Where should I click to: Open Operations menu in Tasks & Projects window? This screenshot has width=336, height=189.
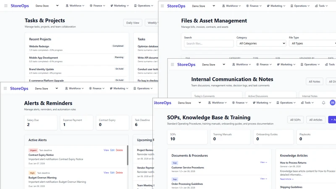click(144, 6)
